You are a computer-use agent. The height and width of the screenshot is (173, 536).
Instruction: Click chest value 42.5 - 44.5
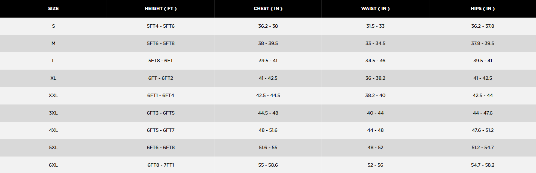pyautogui.click(x=268, y=95)
